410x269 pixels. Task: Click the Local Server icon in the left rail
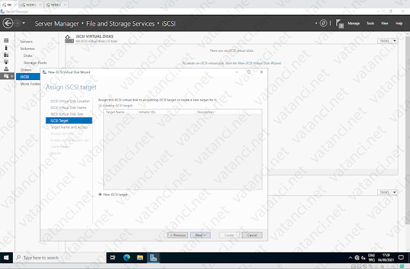(x=6, y=47)
